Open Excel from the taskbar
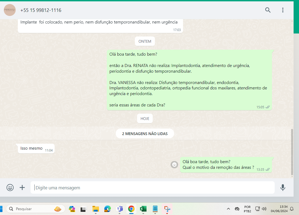This screenshot has height=215, width=299. (x=143, y=209)
